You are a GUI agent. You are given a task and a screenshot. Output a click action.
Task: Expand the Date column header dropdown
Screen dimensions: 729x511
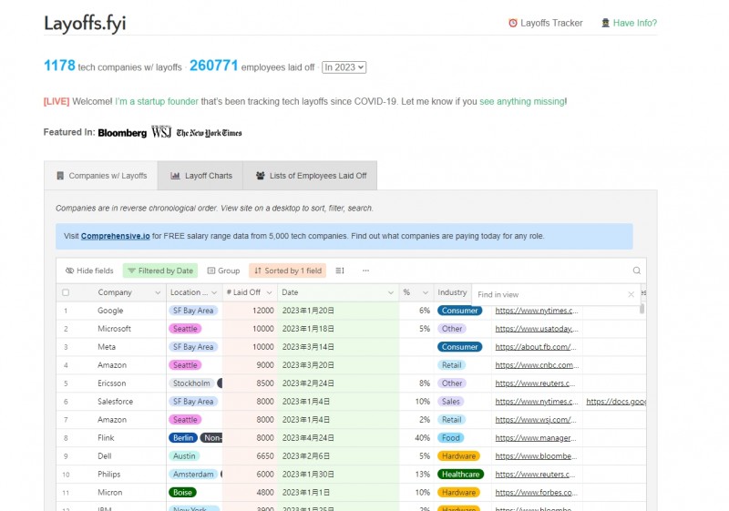pos(390,293)
